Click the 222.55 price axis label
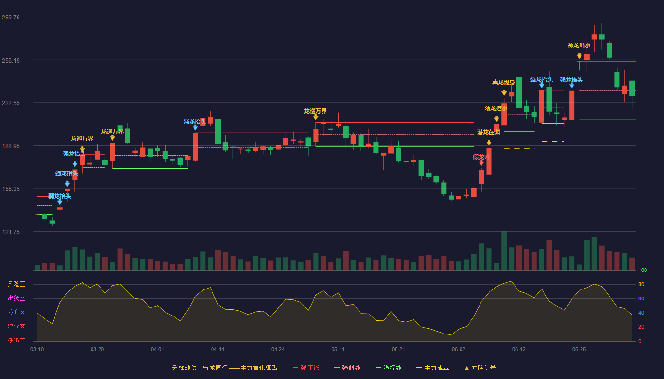 click(x=11, y=103)
